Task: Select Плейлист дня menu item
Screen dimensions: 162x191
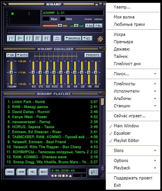Action: [133, 64]
